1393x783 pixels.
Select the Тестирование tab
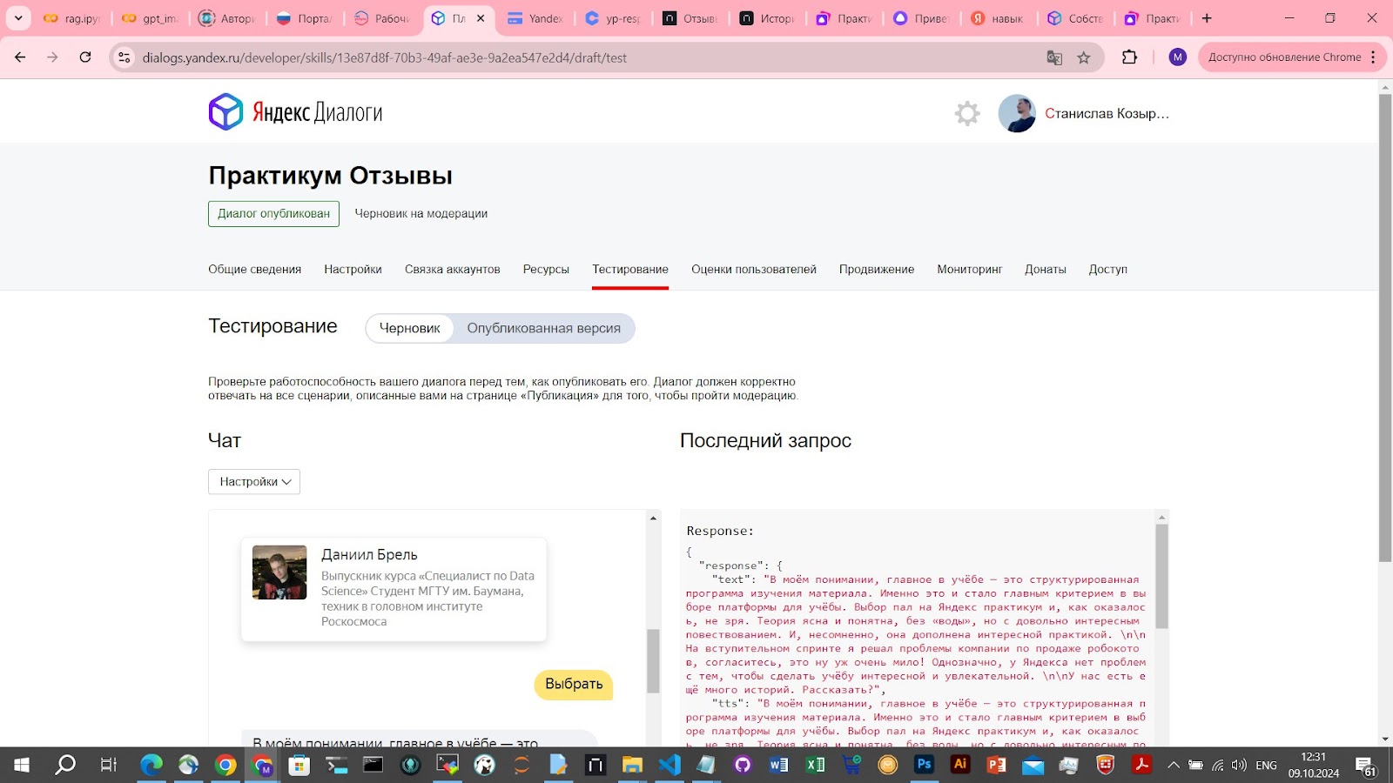[x=630, y=270]
